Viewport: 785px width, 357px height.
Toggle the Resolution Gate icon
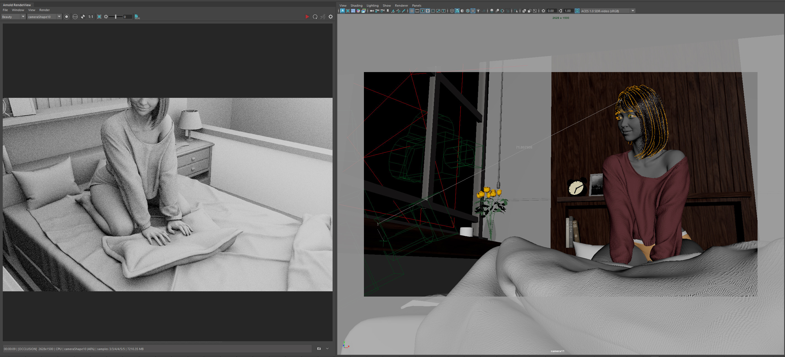[422, 11]
